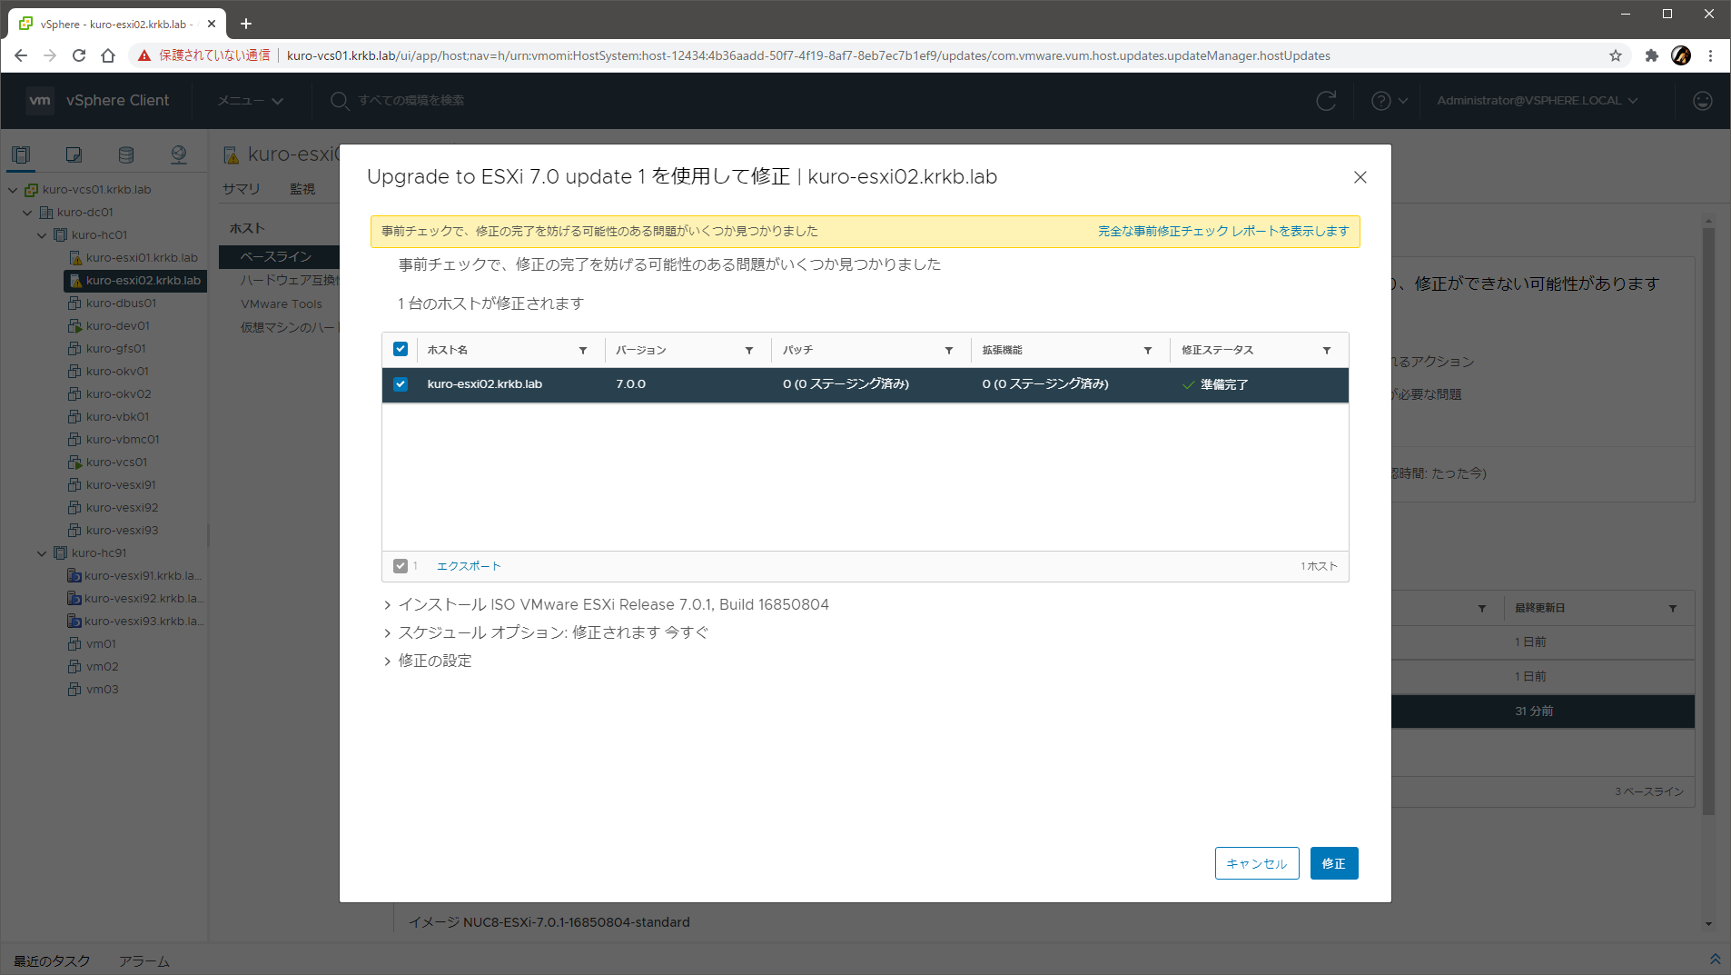Expand the 修正の設定 section

[388, 662]
